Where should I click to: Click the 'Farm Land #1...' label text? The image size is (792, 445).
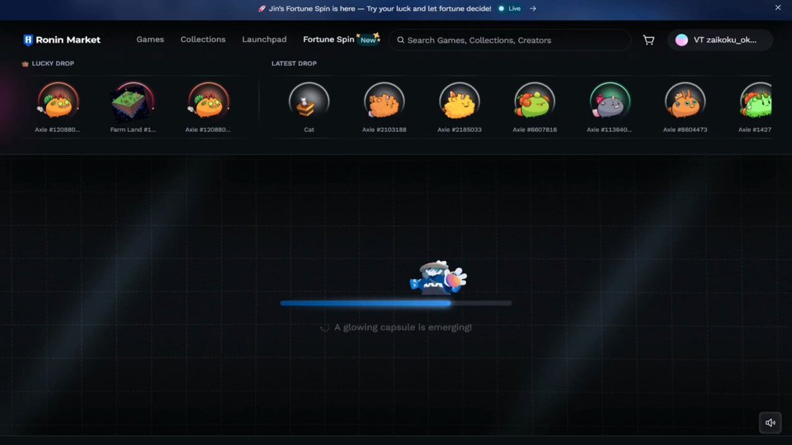(133, 130)
